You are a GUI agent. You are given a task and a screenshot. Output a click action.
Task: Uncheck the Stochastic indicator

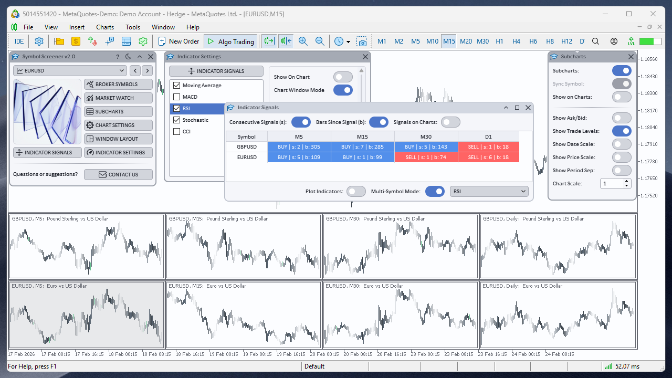coord(177,120)
